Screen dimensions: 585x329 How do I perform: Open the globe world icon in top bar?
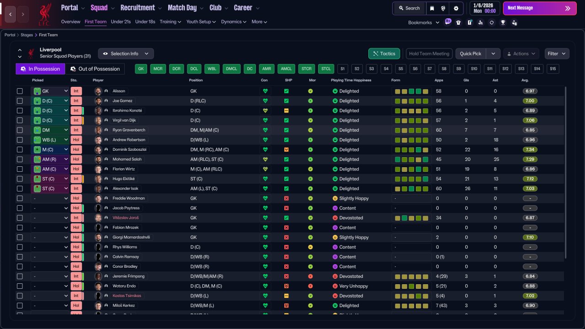[443, 8]
